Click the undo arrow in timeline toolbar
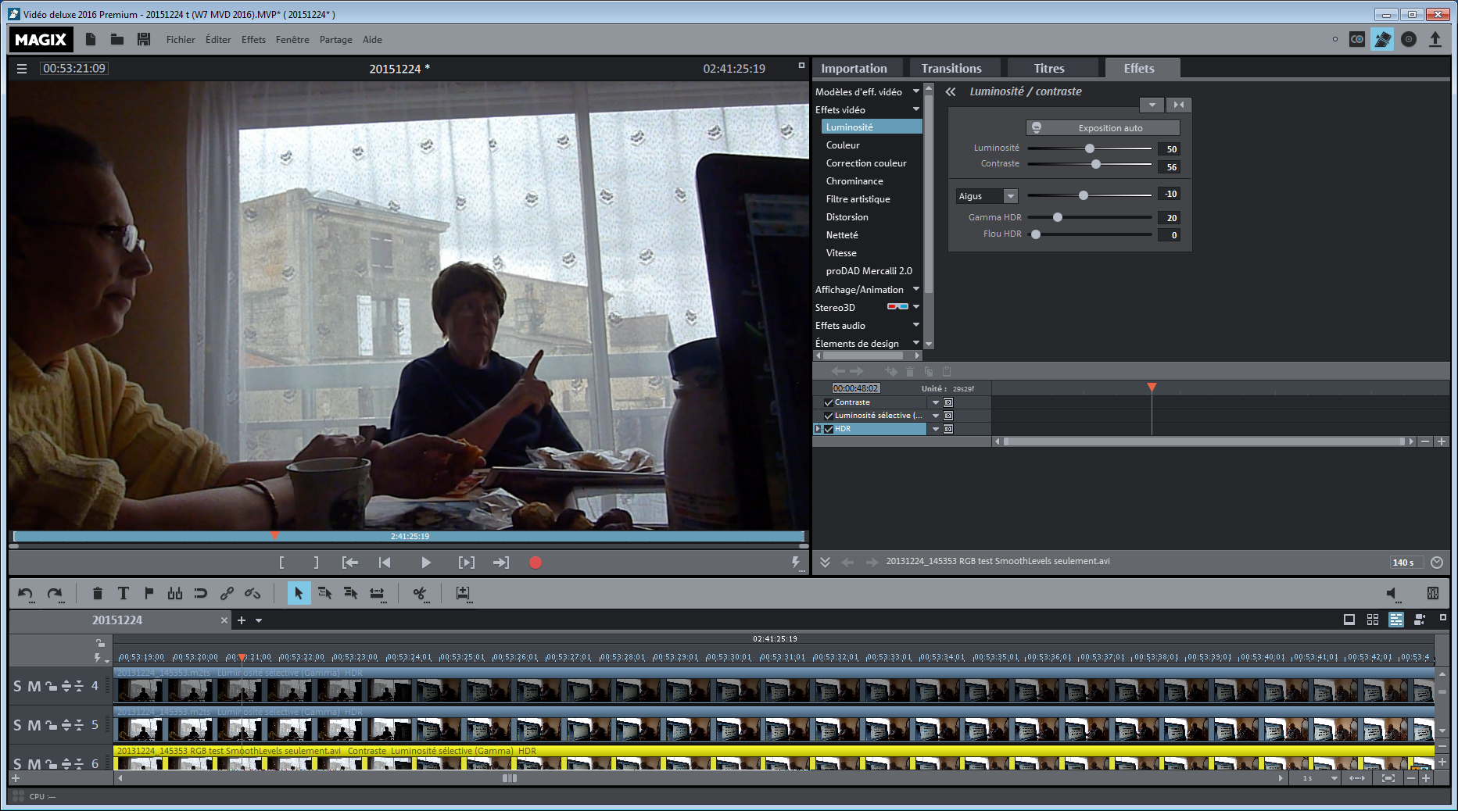Screen dimensions: 1458x811 (x=25, y=594)
